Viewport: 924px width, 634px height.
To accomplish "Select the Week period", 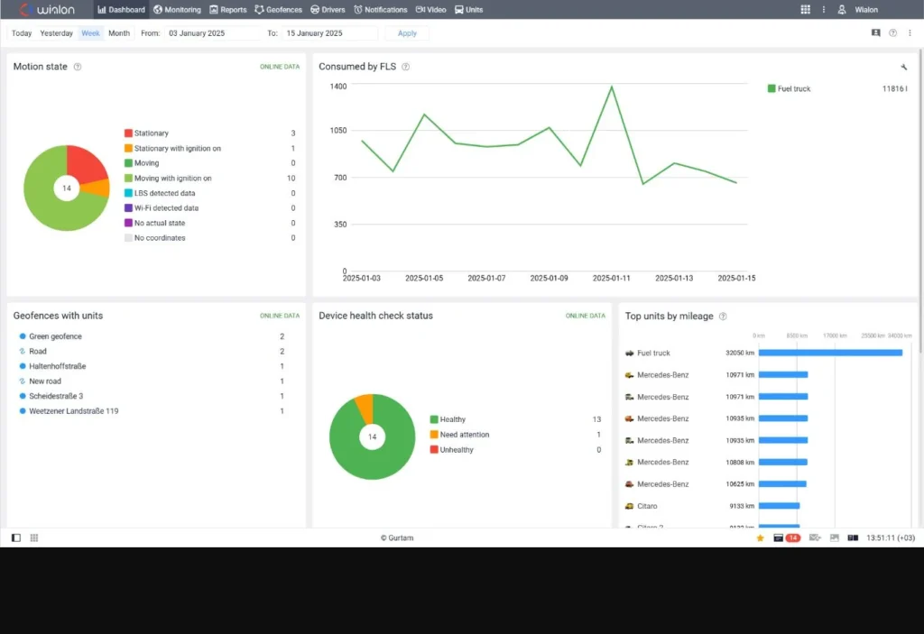I will [90, 33].
